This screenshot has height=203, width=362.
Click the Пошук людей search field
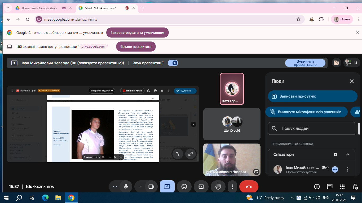(311, 128)
